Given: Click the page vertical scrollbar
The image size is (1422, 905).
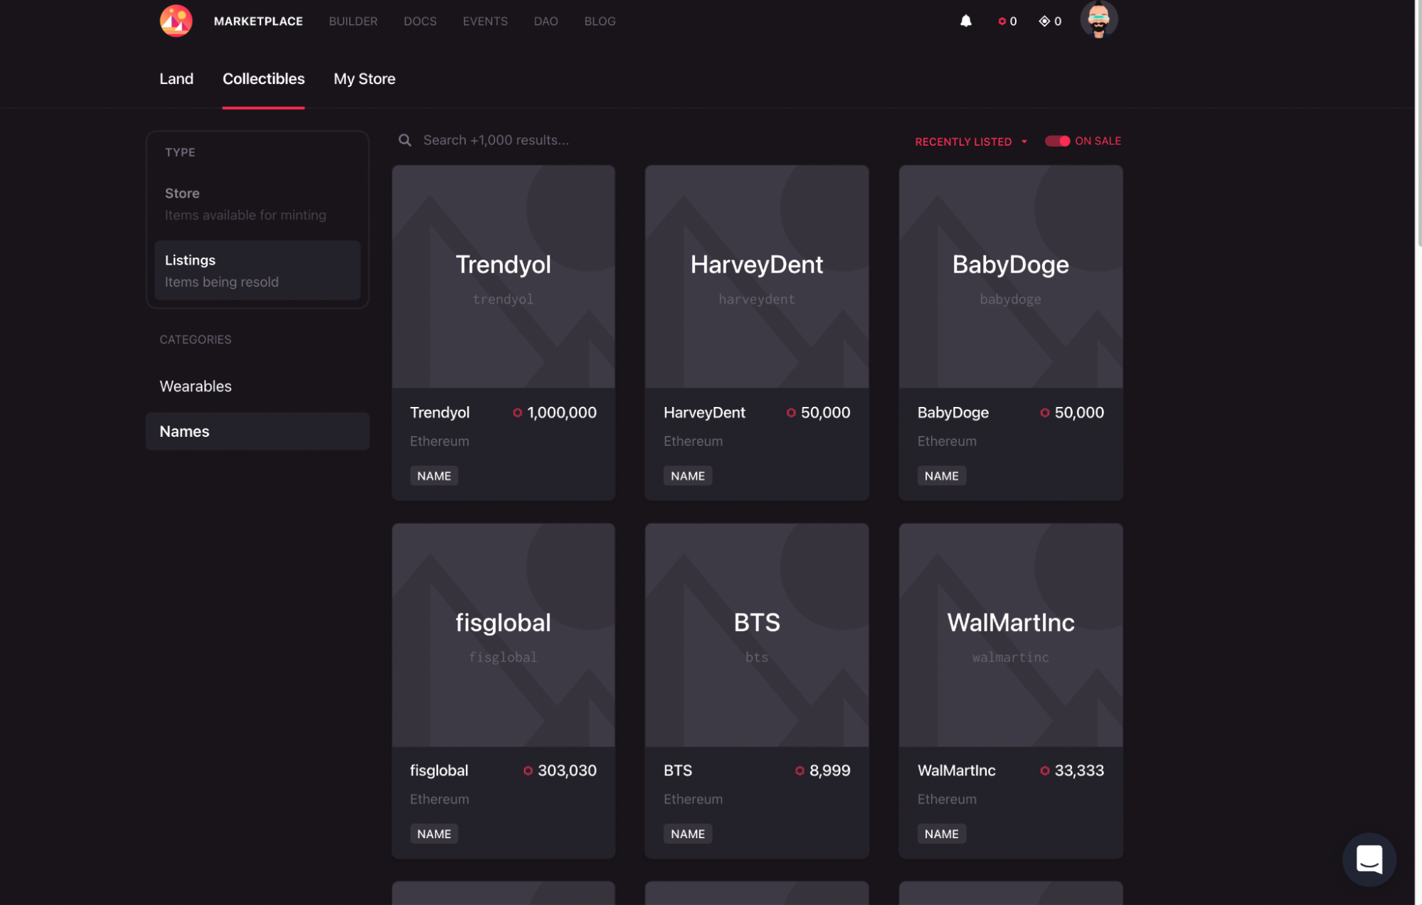Looking at the screenshot, I should point(1418,125).
